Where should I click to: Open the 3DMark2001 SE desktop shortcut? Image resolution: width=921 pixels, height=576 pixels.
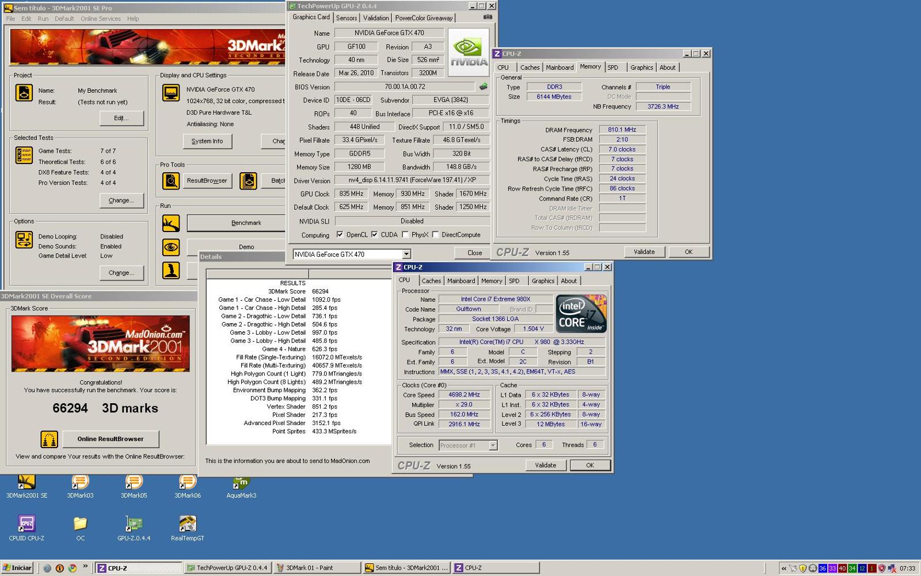[x=26, y=486]
